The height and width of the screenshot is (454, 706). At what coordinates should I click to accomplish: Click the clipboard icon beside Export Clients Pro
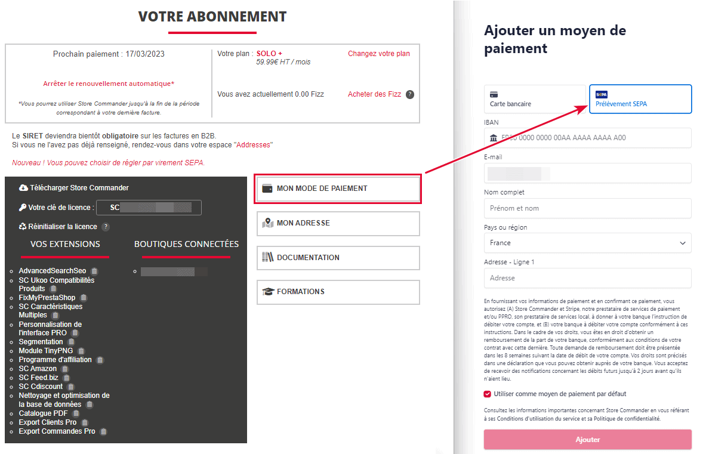pos(85,422)
